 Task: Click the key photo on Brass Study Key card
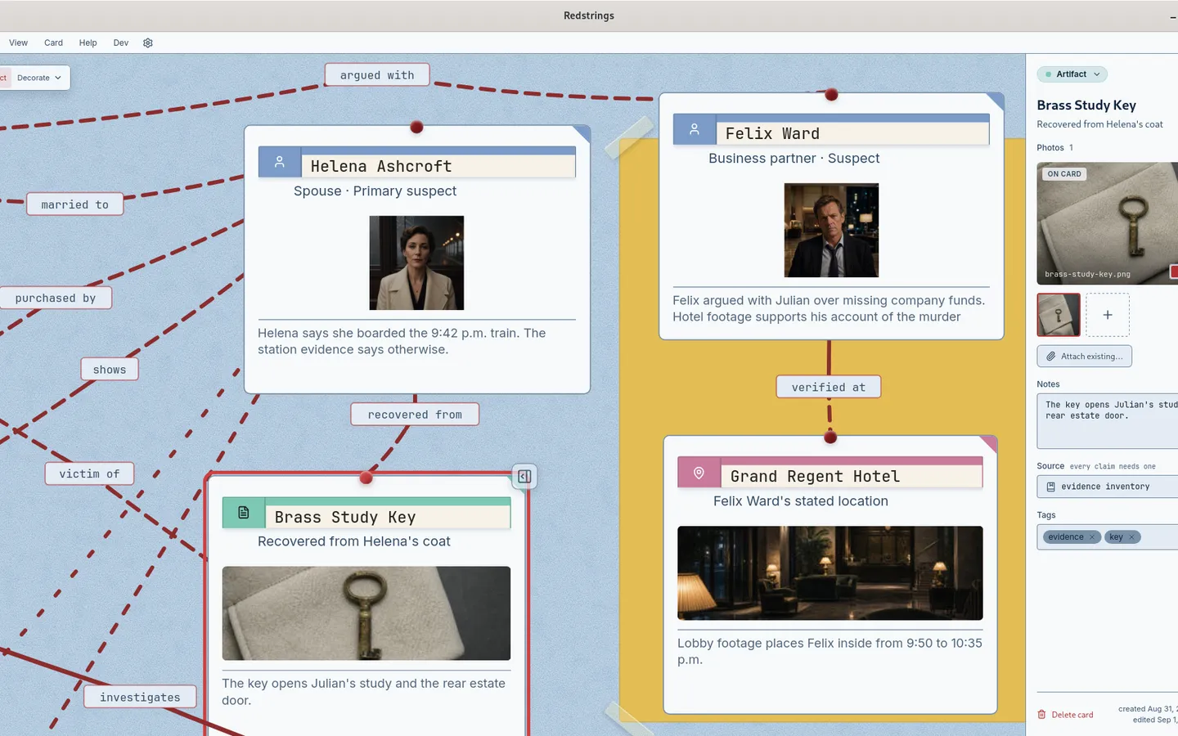pos(366,613)
